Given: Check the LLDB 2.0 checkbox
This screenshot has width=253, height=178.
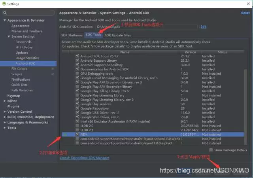Looking at the screenshot, I should pos(77,126).
